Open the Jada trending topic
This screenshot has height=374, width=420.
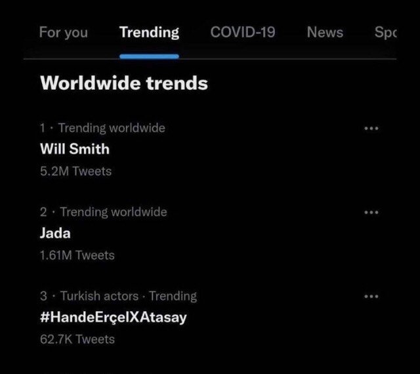[56, 233]
